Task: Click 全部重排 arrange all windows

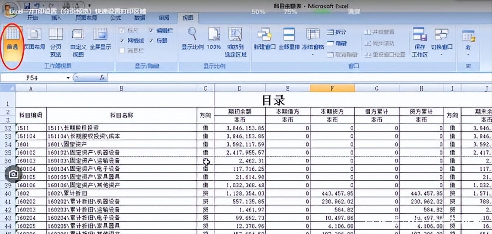Action: coord(289,39)
